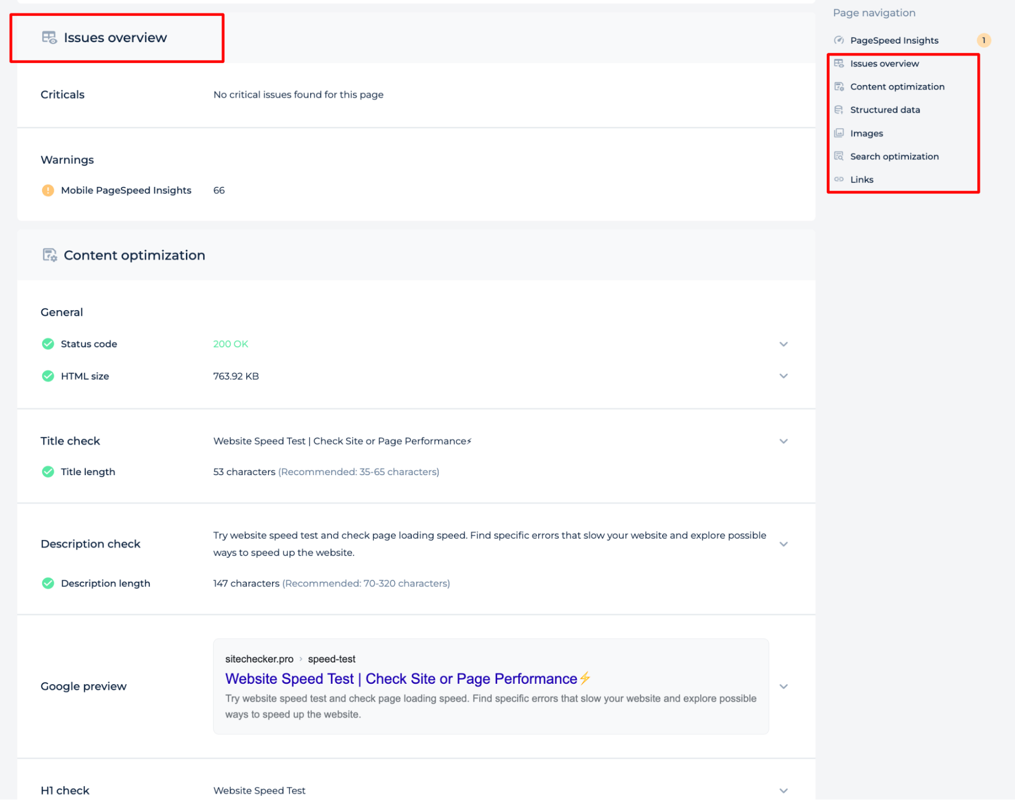Go to Issues overview in page navigation

coord(885,63)
